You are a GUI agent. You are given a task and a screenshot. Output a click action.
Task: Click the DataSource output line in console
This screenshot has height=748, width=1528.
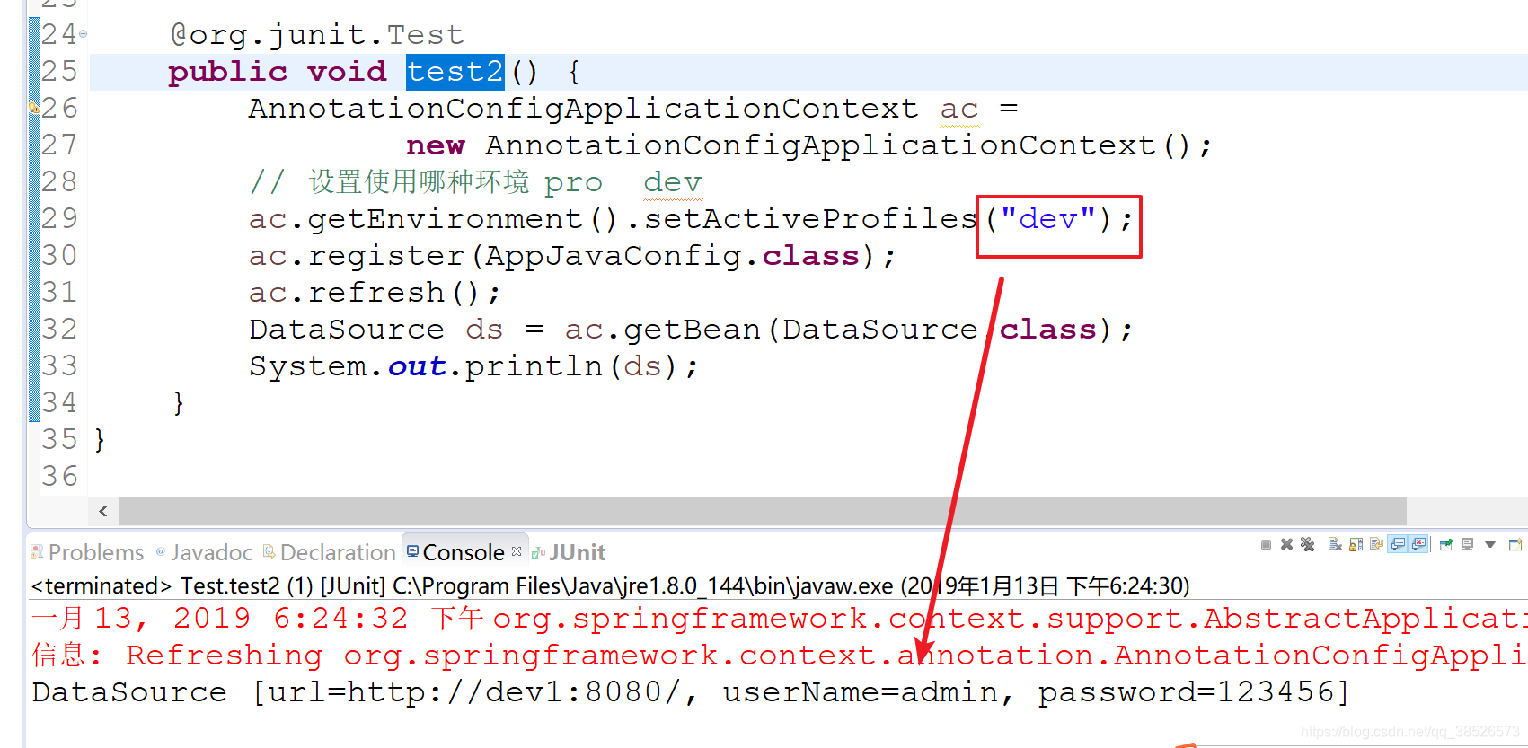click(x=690, y=692)
